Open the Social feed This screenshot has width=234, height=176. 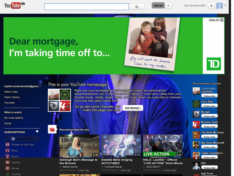(x=8, y=123)
